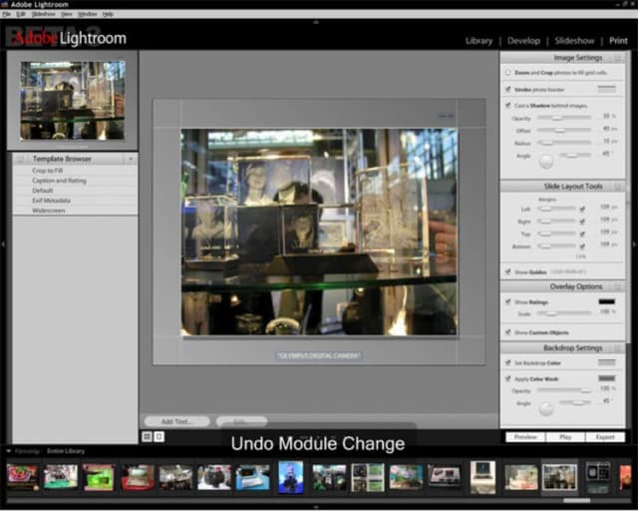Open the Window menu
This screenshot has height=511, width=638.
coord(88,14)
